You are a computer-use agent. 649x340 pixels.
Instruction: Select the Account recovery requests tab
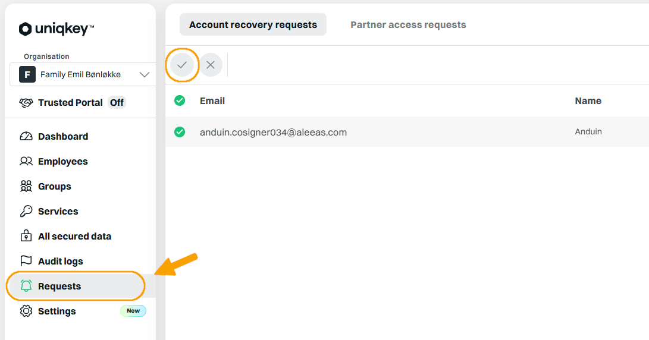pyautogui.click(x=253, y=24)
